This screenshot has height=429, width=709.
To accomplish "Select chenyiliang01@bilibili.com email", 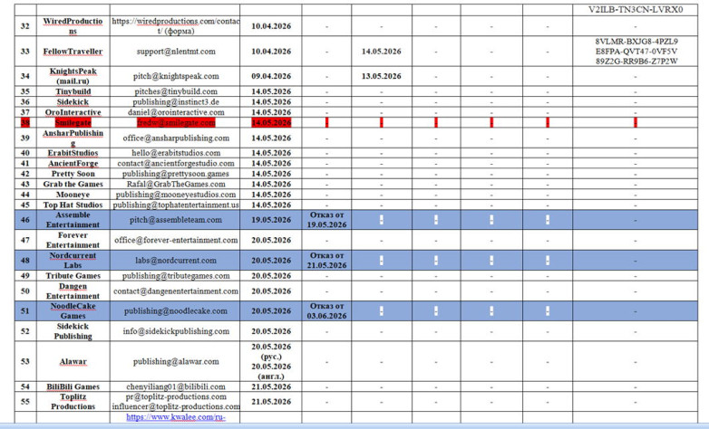I will 176,387.
